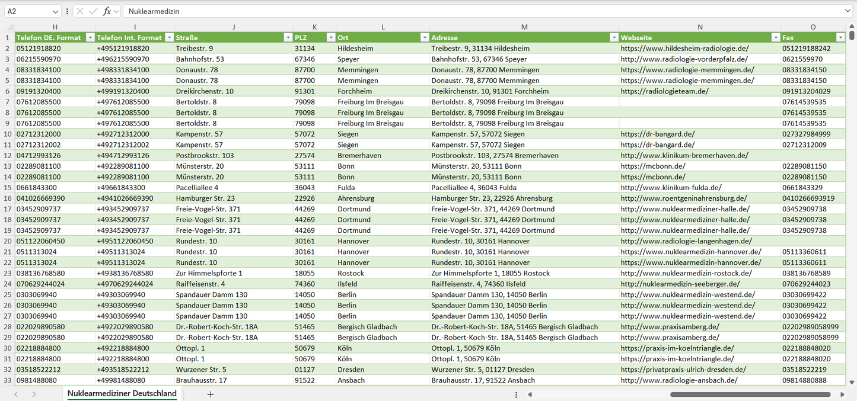Open the PLZ column filter dropdown
Screen dimensions: 857x401
pos(329,37)
